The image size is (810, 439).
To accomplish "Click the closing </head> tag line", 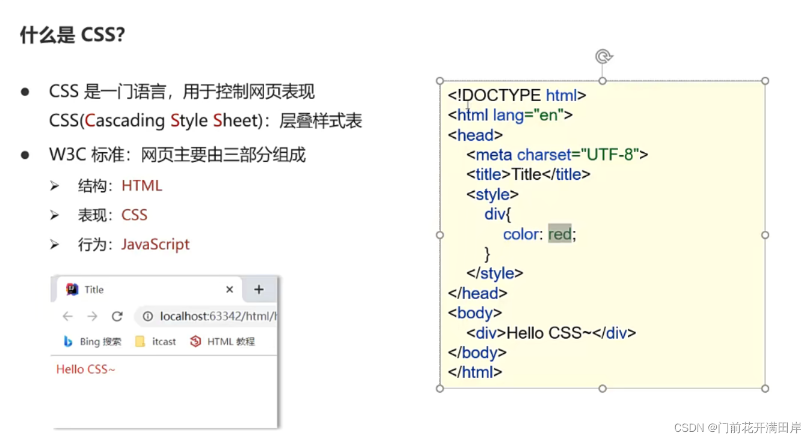I will tap(477, 293).
